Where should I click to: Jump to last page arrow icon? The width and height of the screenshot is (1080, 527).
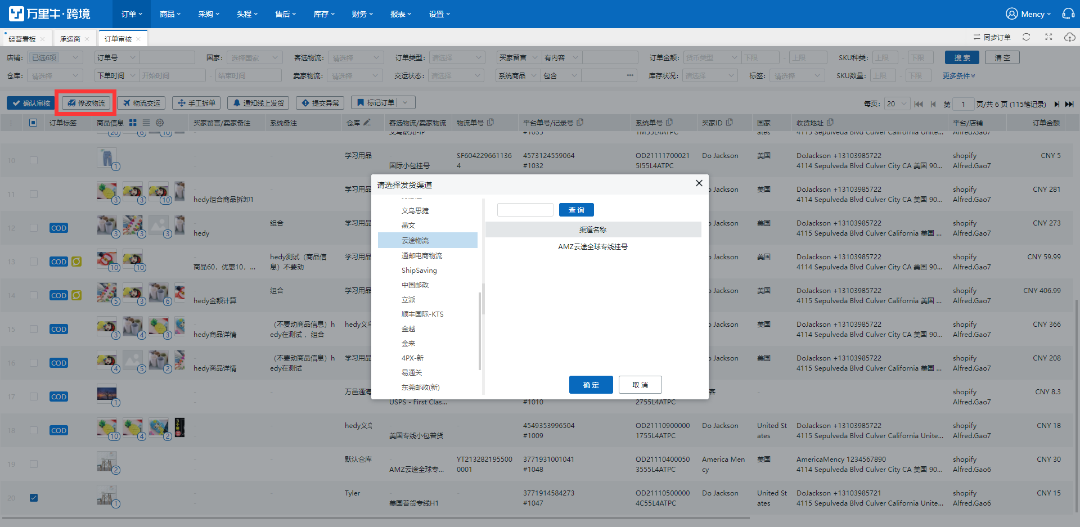pyautogui.click(x=1069, y=104)
